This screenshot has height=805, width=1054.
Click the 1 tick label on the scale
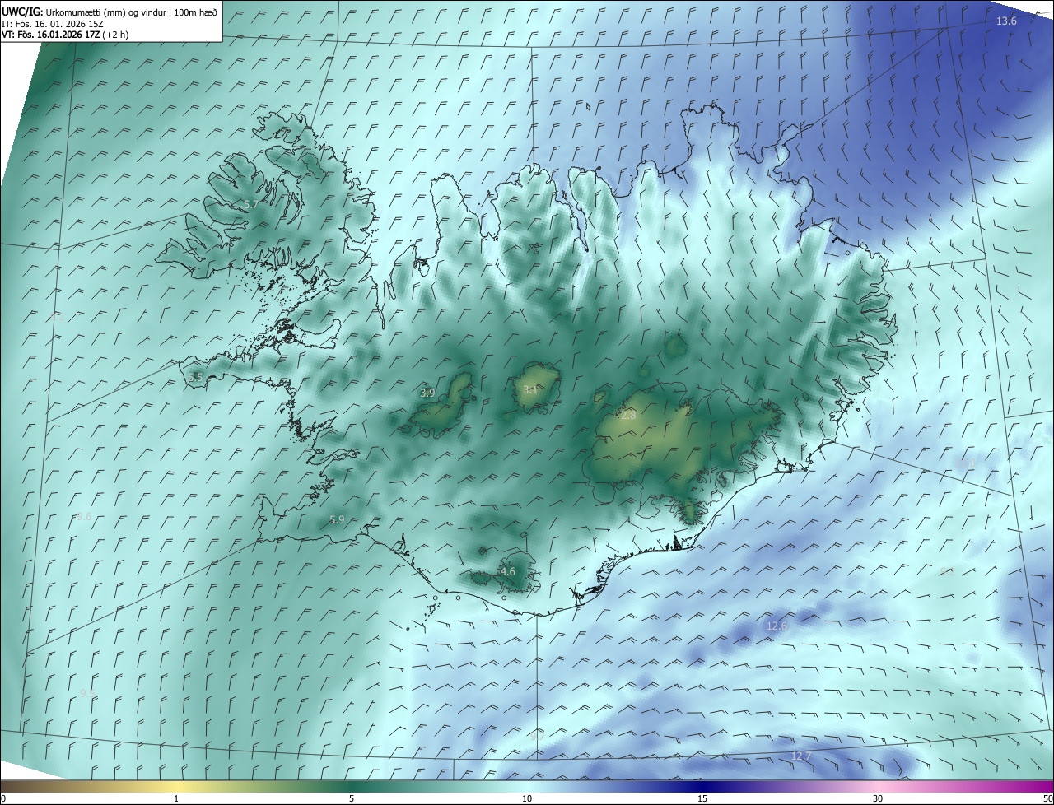point(176,798)
